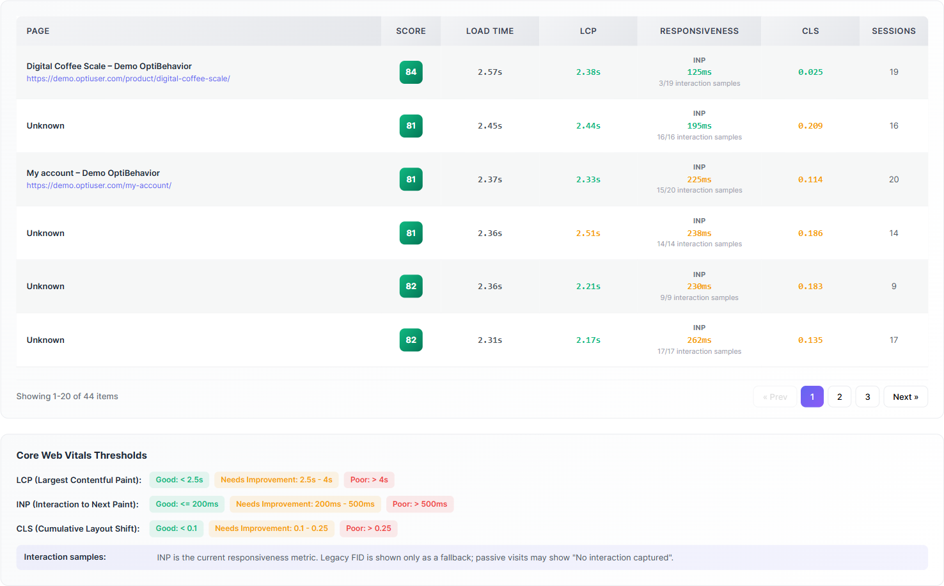The width and height of the screenshot is (944, 586).
Task: Click the Digital Coffee Scale page title
Action: pyautogui.click(x=109, y=66)
